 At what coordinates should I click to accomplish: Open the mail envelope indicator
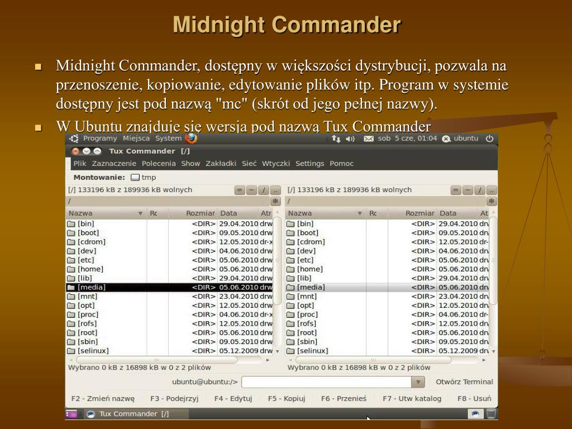(369, 139)
